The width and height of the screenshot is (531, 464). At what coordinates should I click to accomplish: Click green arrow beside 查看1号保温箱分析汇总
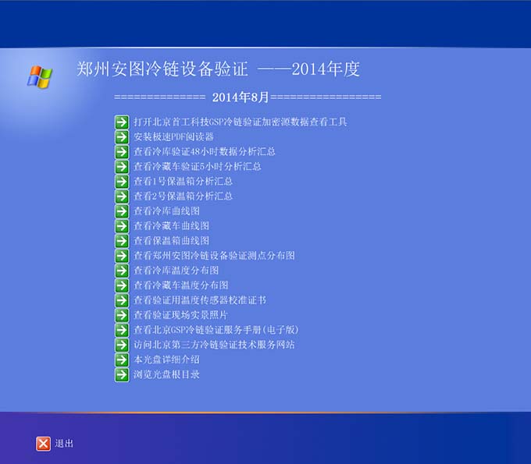pos(122,182)
